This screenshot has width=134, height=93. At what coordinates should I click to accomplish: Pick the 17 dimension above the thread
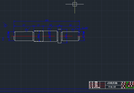pyautogui.click(x=38, y=25)
